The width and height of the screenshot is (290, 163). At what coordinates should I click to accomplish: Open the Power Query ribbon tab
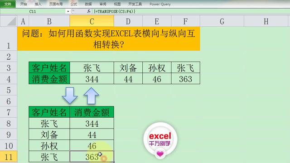[160, 4]
